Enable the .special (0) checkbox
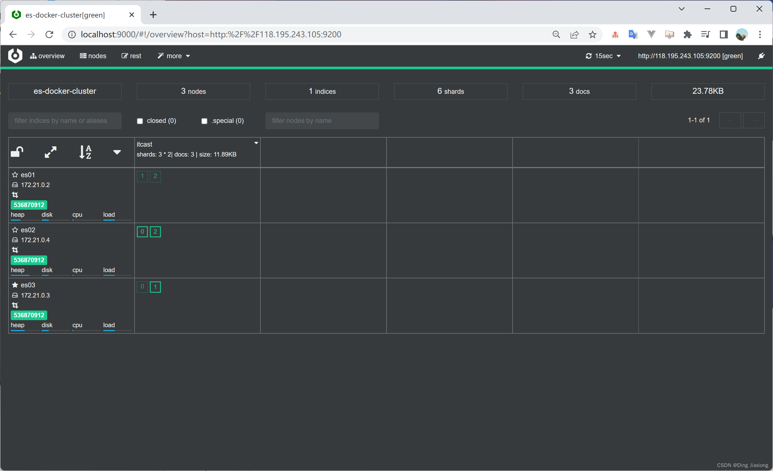The height and width of the screenshot is (471, 773). coord(204,121)
